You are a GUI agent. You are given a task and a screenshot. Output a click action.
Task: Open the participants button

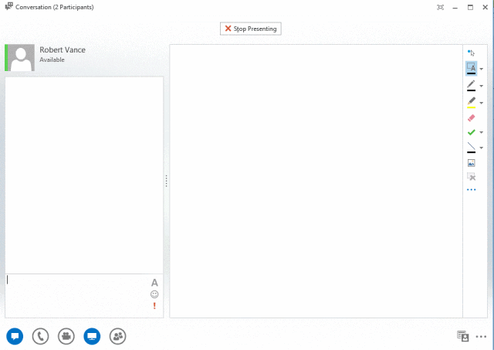[x=118, y=336]
